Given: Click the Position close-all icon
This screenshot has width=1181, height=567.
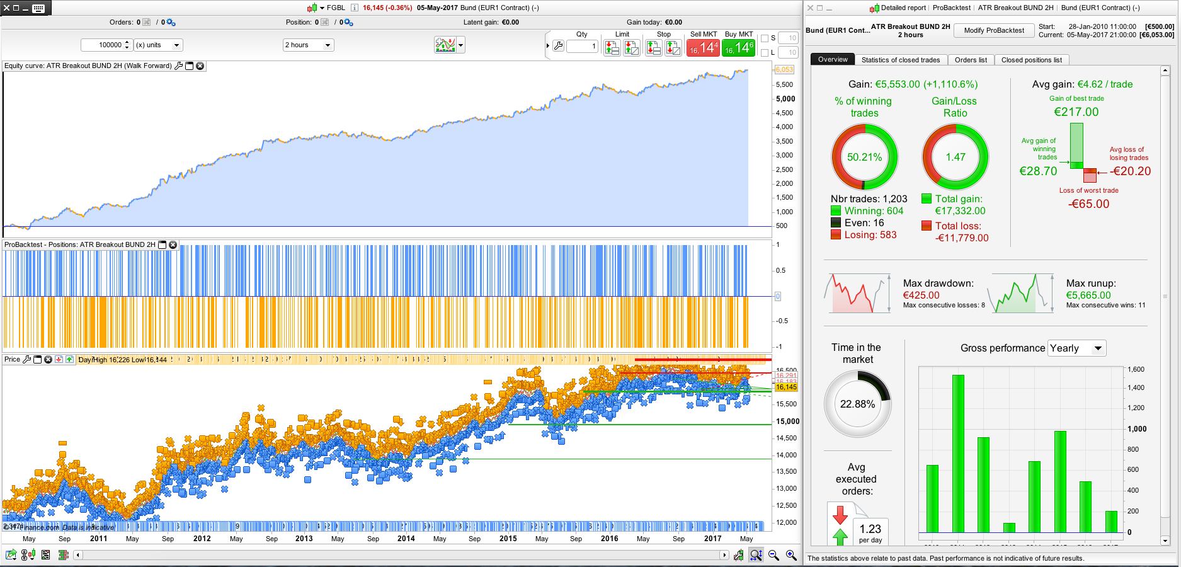Looking at the screenshot, I should tap(325, 23).
